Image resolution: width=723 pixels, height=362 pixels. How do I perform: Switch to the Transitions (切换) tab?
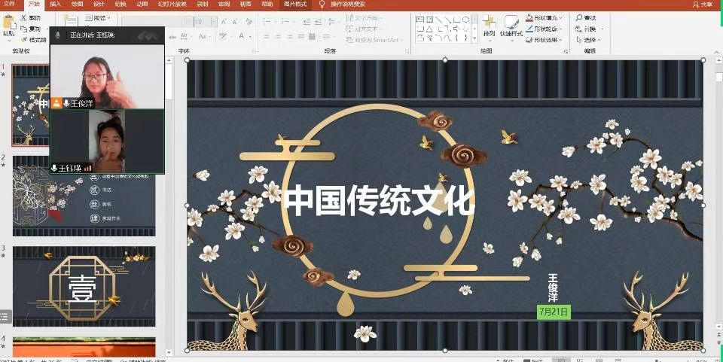(120, 5)
